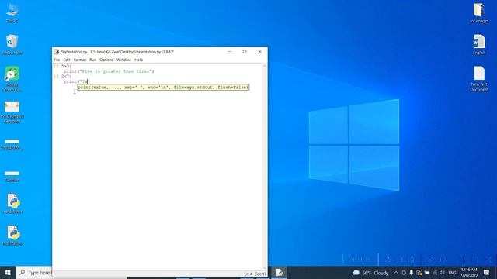Open the taskbar clock and date

[x=469, y=273]
